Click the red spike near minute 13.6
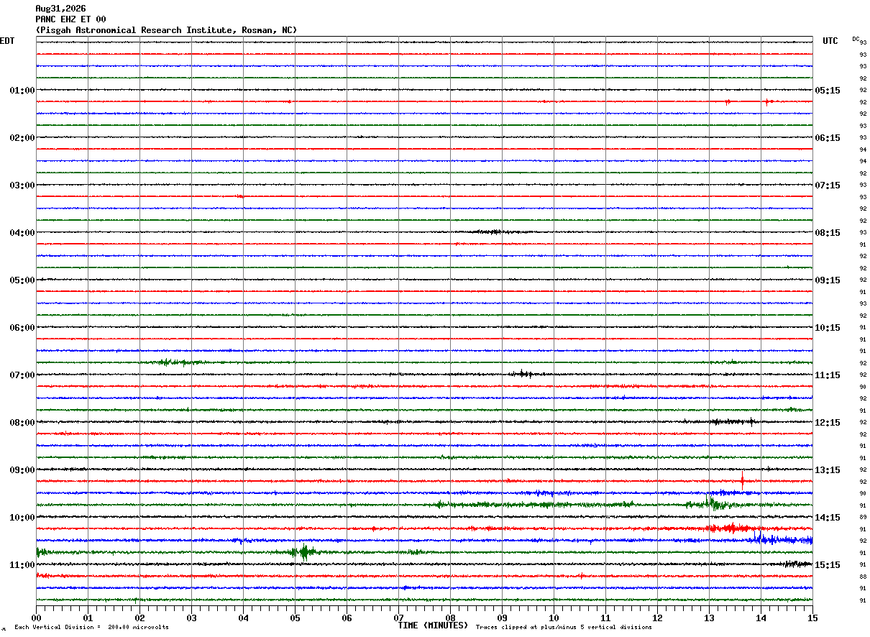 pos(742,480)
